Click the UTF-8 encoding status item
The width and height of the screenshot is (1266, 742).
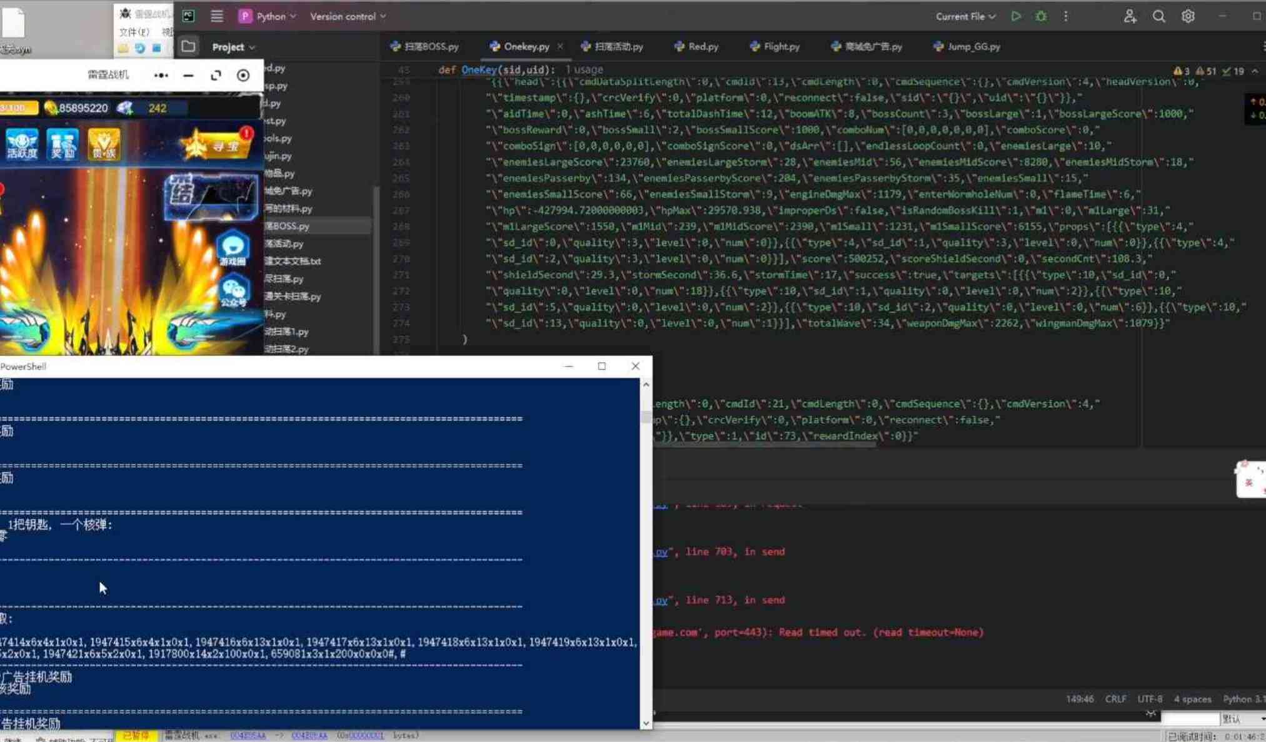coord(1150,699)
